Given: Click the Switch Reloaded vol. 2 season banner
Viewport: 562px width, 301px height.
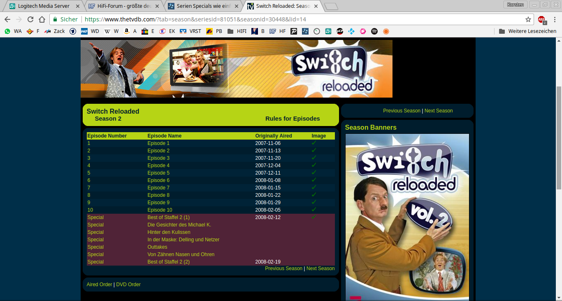Looking at the screenshot, I should 407,217.
